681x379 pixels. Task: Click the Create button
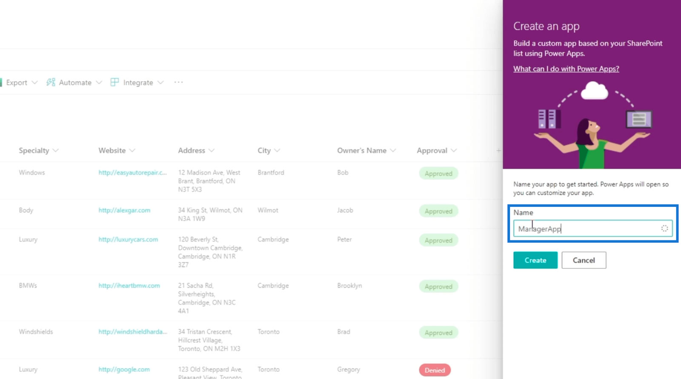(535, 260)
